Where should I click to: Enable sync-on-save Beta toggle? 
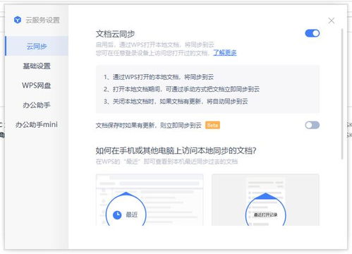coord(312,125)
